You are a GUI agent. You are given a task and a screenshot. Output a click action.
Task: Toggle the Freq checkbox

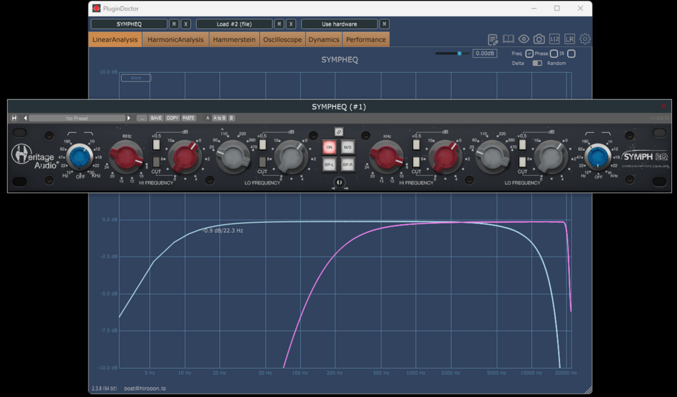530,54
